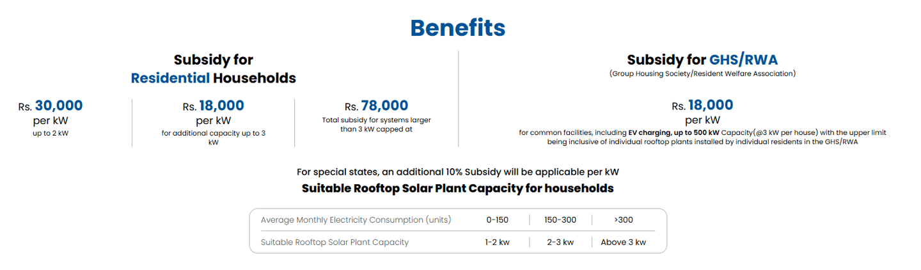Click the Subsidy for Residential Households heading
Image resolution: width=921 pixels, height=270 pixels.
point(213,69)
